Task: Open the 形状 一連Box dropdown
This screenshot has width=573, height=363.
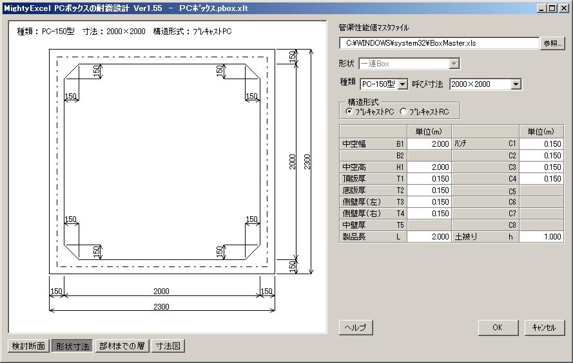Action: (454, 64)
